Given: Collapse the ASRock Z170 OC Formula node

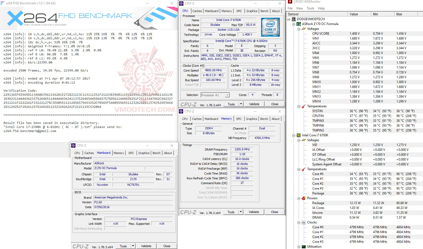Looking at the screenshot, I should pyautogui.click(x=294, y=24).
